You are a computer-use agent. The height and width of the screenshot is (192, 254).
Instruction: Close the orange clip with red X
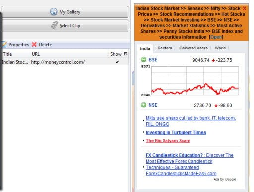pyautogui.click(x=244, y=8)
